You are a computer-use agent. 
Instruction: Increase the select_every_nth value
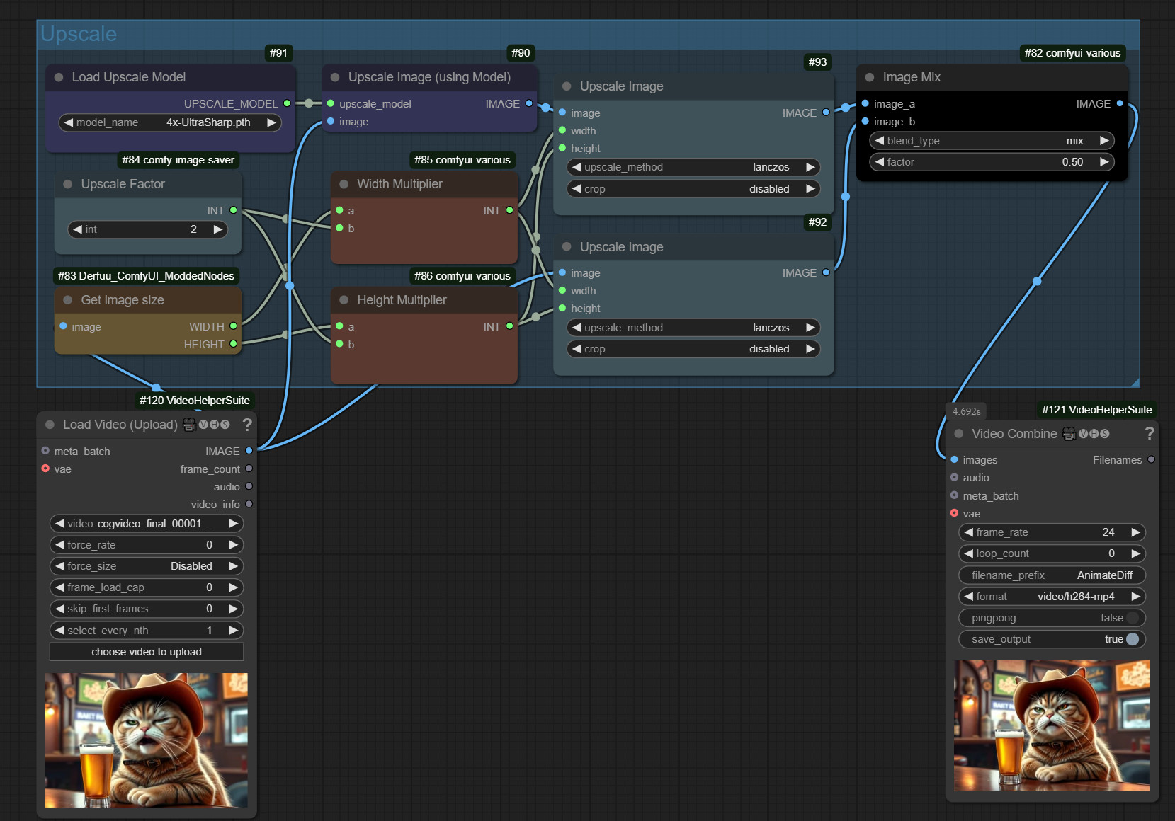click(233, 631)
